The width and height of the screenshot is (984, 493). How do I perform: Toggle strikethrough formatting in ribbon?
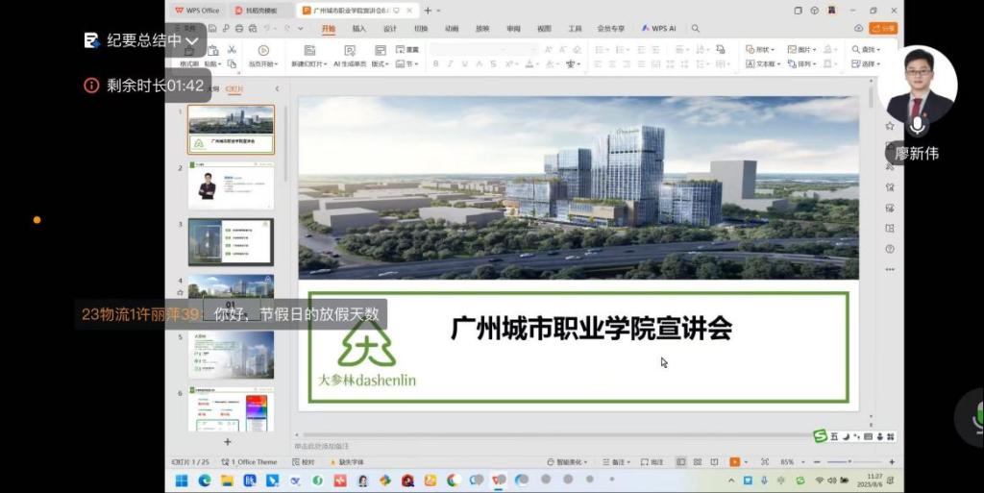(x=493, y=64)
